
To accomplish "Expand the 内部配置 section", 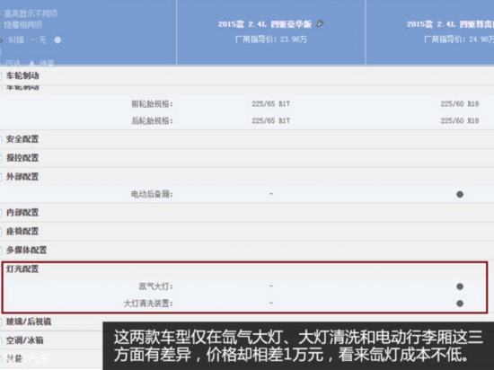I will (x=22, y=213).
